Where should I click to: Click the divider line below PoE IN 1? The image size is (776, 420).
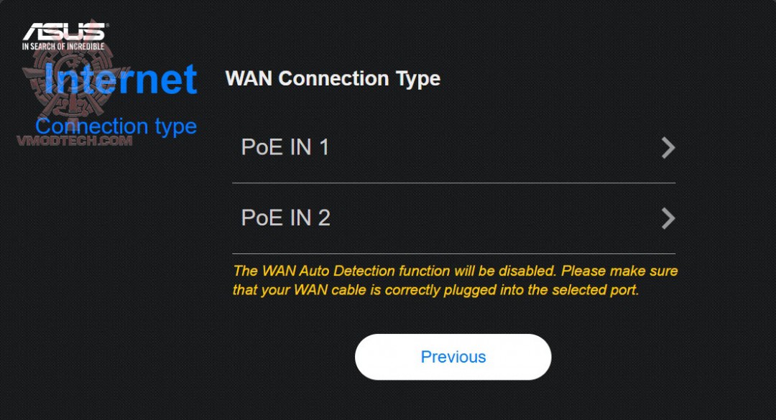pyautogui.click(x=453, y=183)
